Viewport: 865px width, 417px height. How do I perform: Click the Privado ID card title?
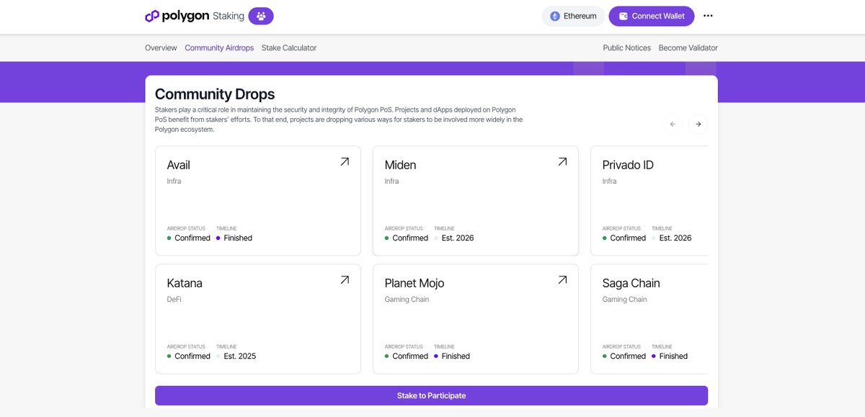click(x=628, y=165)
